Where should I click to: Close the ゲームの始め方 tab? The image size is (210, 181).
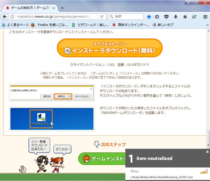(54, 8)
